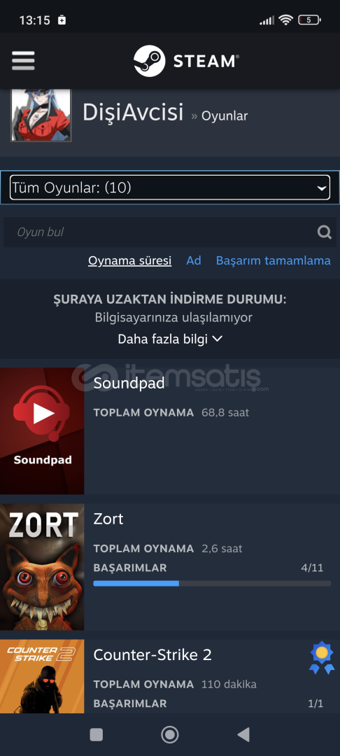Screen dimensions: 340x756
Task: Open the Counter-Strike 2 game title
Action: click(153, 654)
